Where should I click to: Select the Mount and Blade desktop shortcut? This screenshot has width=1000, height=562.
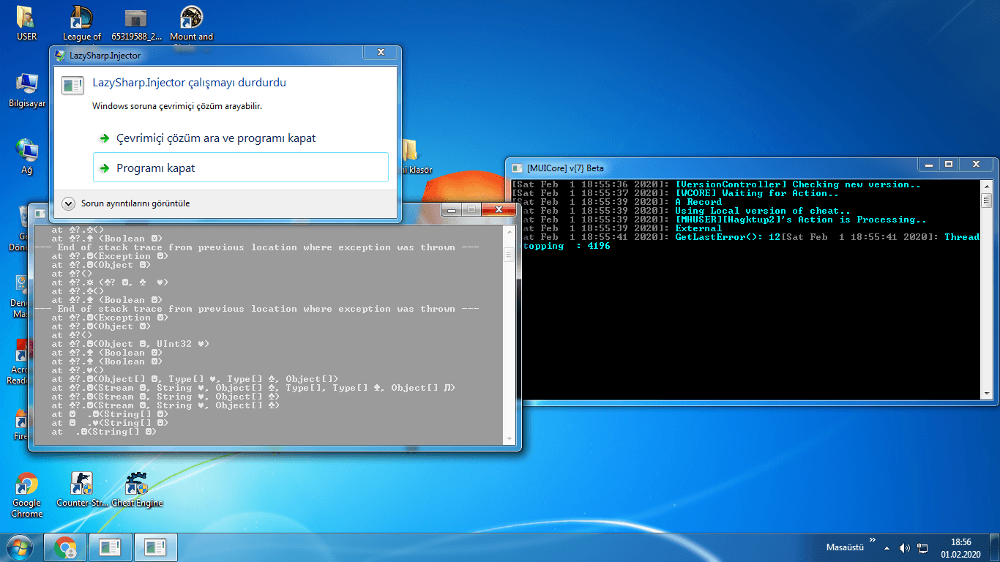[x=191, y=23]
